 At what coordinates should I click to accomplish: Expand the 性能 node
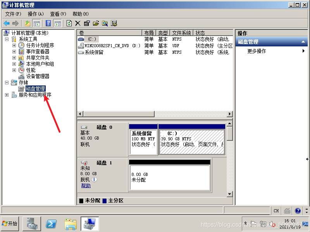click(14, 70)
